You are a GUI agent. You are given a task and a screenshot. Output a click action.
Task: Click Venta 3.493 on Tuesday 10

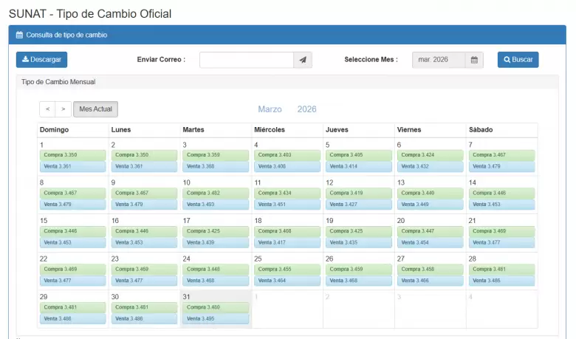216,205
